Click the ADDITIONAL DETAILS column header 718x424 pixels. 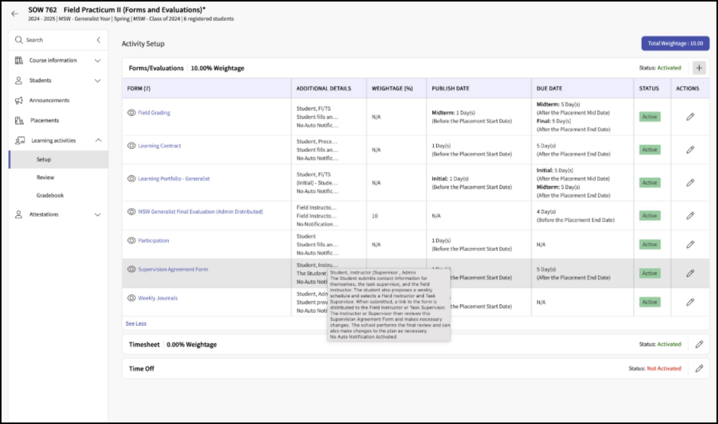323,88
